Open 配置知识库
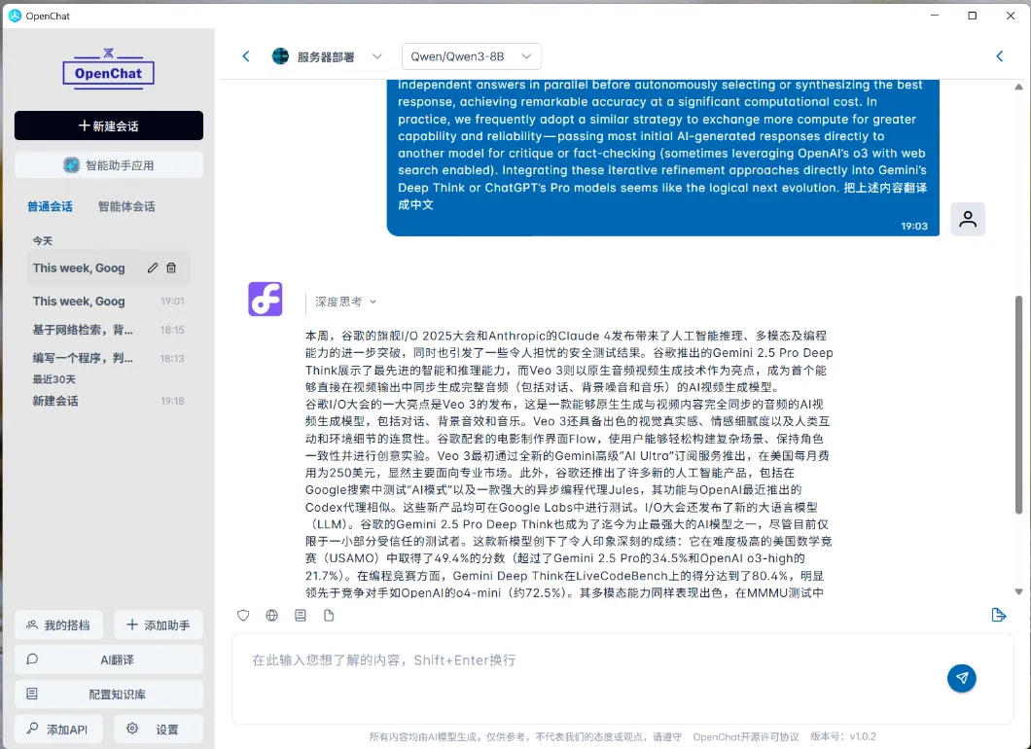Screen dimensions: 1031x749 pyautogui.click(x=109, y=695)
